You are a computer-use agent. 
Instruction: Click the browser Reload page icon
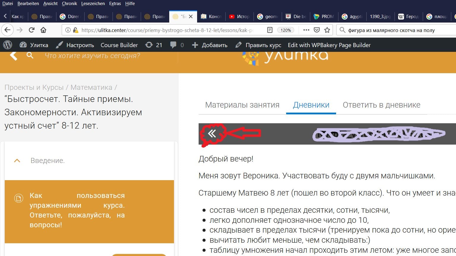[x=31, y=30]
